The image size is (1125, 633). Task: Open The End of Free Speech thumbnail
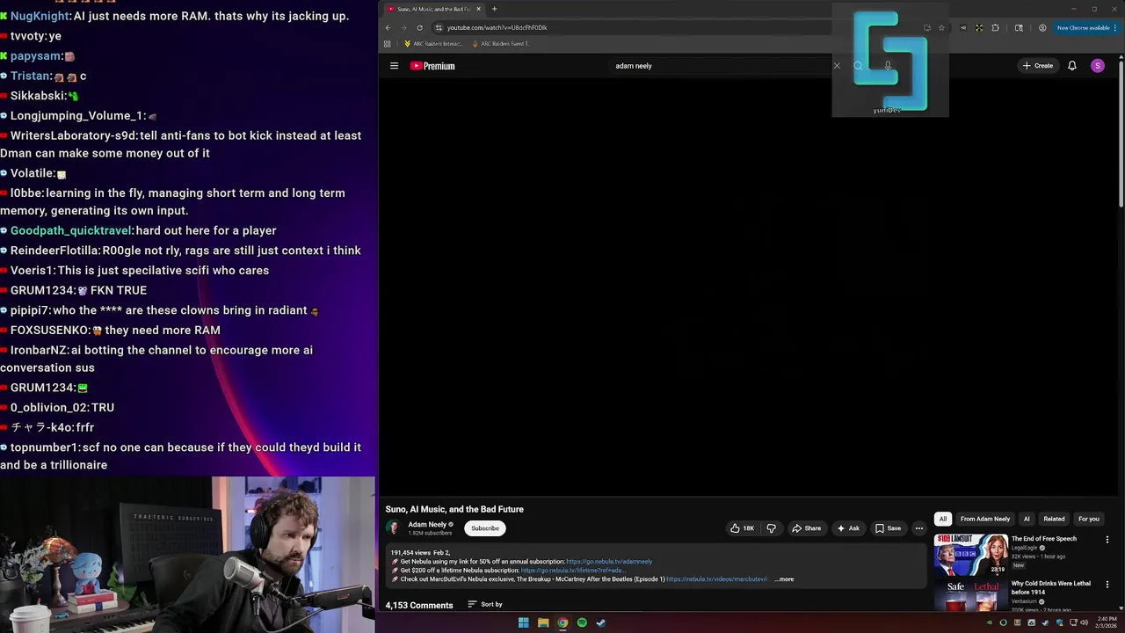point(970,556)
